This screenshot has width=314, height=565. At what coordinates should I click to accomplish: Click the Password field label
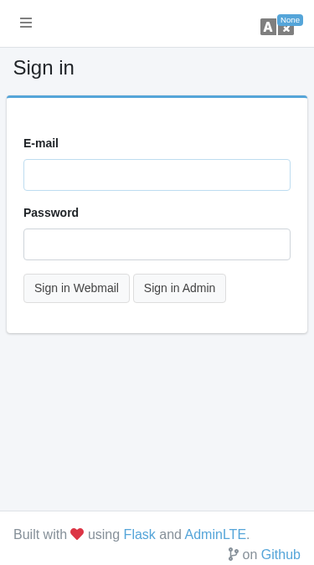(51, 213)
